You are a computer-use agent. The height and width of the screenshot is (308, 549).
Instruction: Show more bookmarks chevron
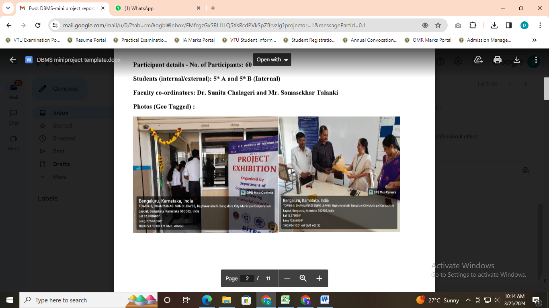pos(535,40)
